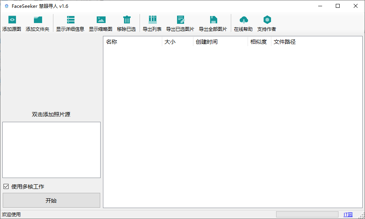Click 导出已选图片 export selected icon
The width and height of the screenshot is (365, 219).
[x=180, y=20]
